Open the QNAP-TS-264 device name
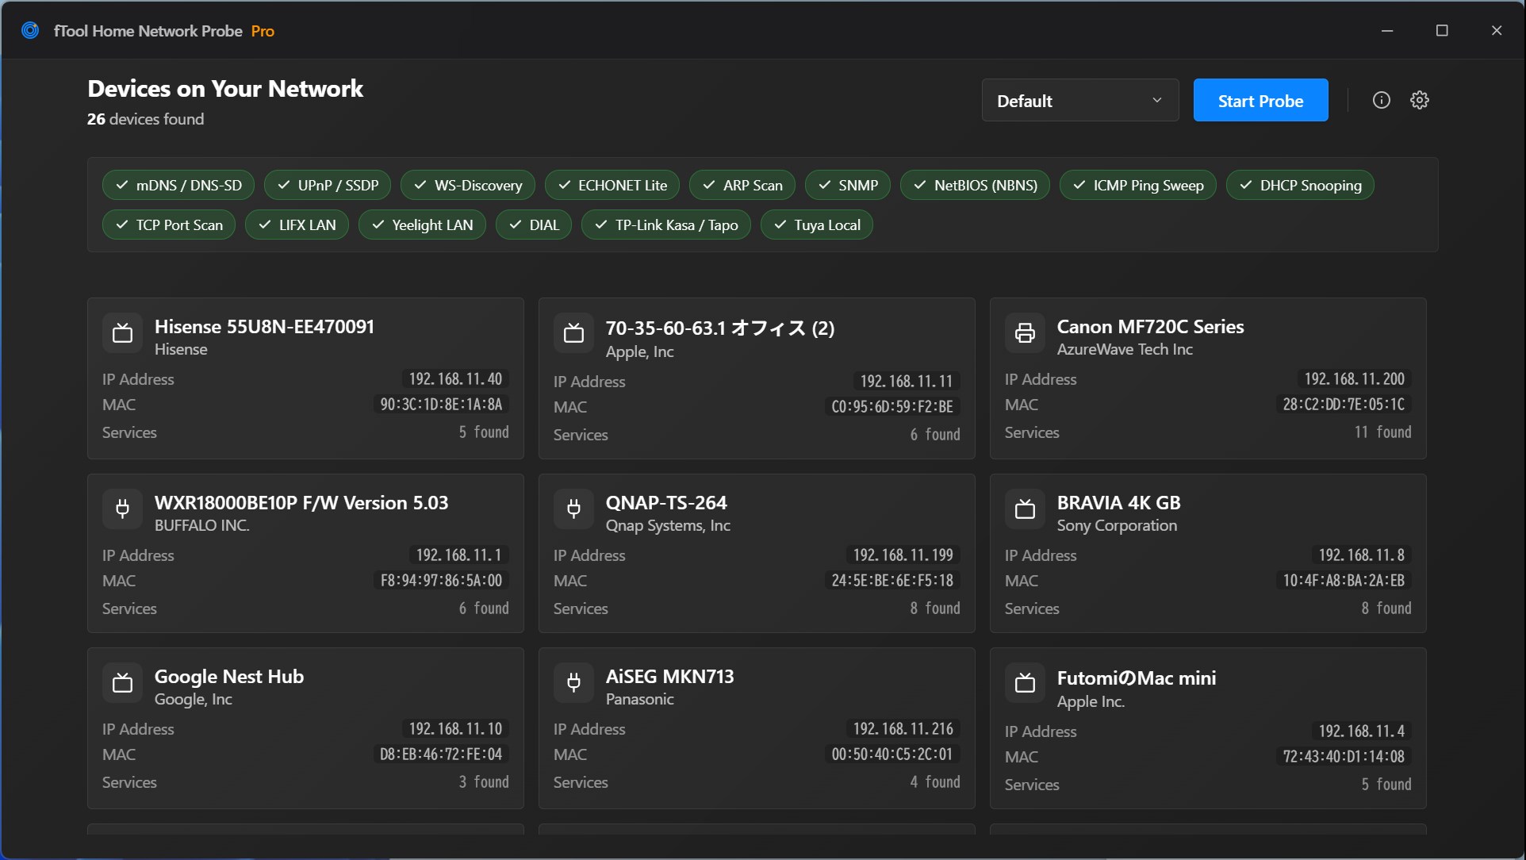The image size is (1526, 860). (x=666, y=502)
